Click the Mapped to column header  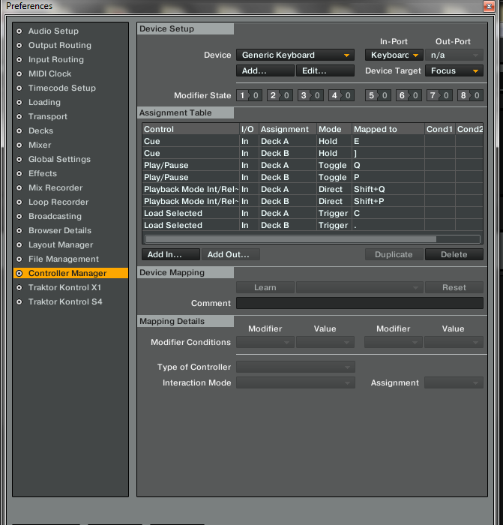[388, 129]
